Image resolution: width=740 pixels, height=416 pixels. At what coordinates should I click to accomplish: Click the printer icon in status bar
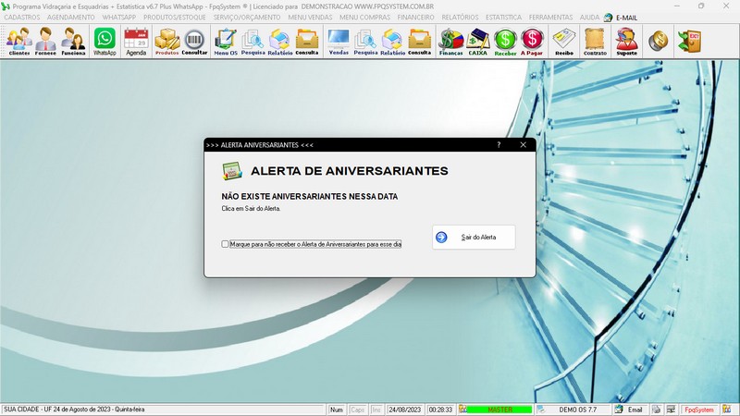pyautogui.click(x=657, y=410)
